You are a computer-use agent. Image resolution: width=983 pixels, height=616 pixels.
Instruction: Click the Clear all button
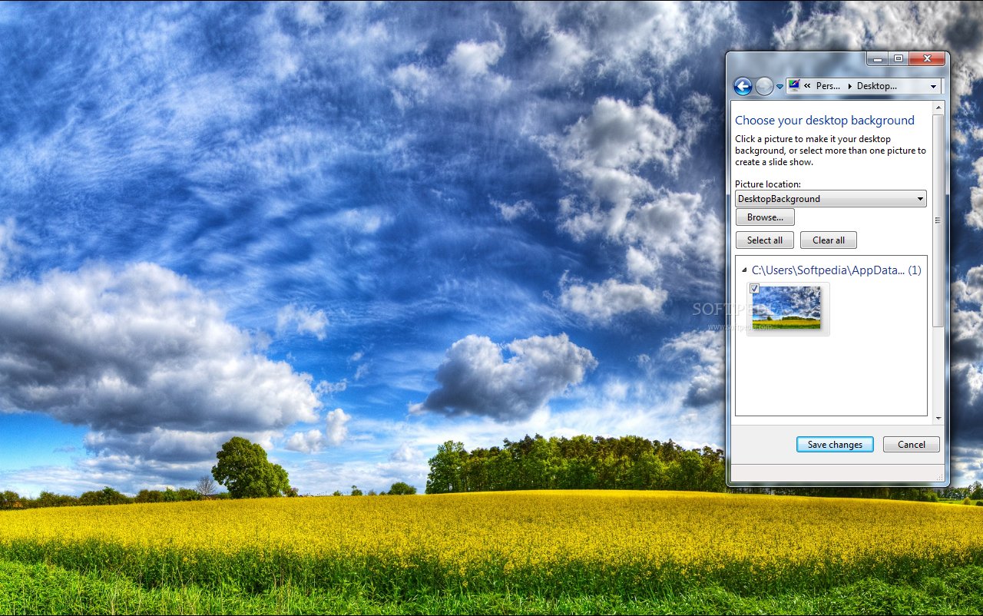829,240
